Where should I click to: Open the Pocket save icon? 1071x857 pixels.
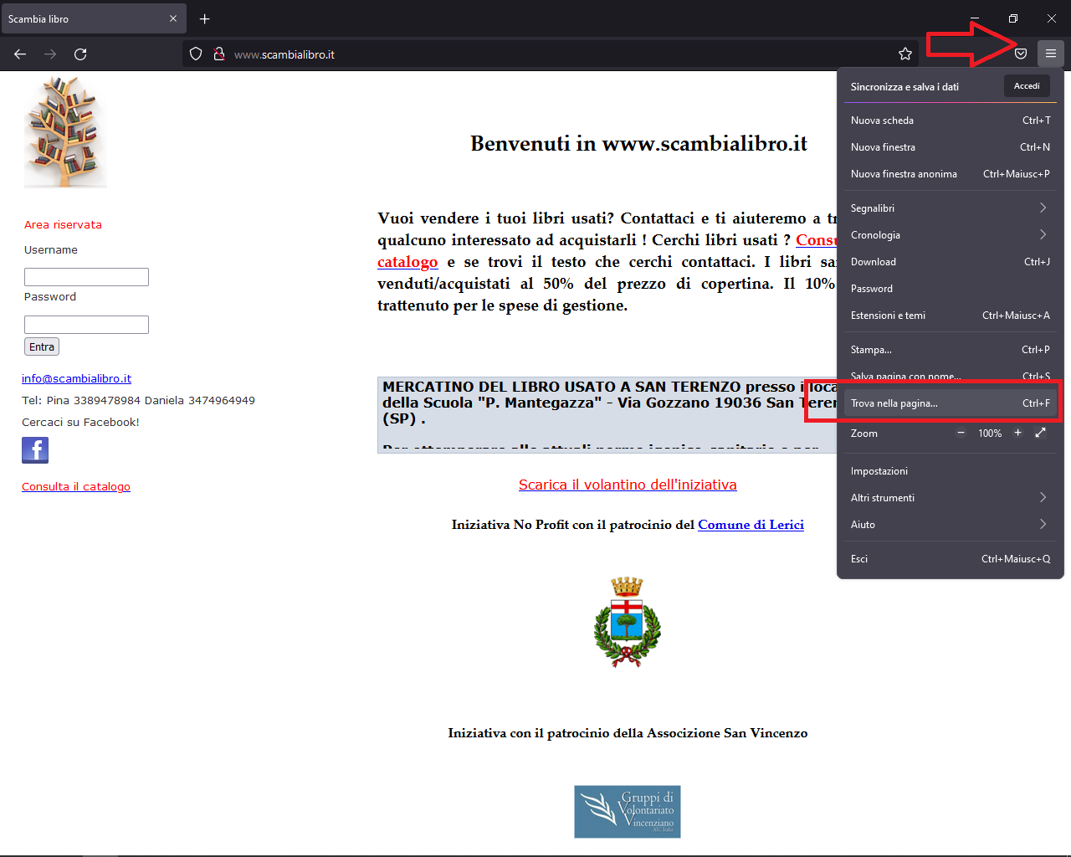1021,54
